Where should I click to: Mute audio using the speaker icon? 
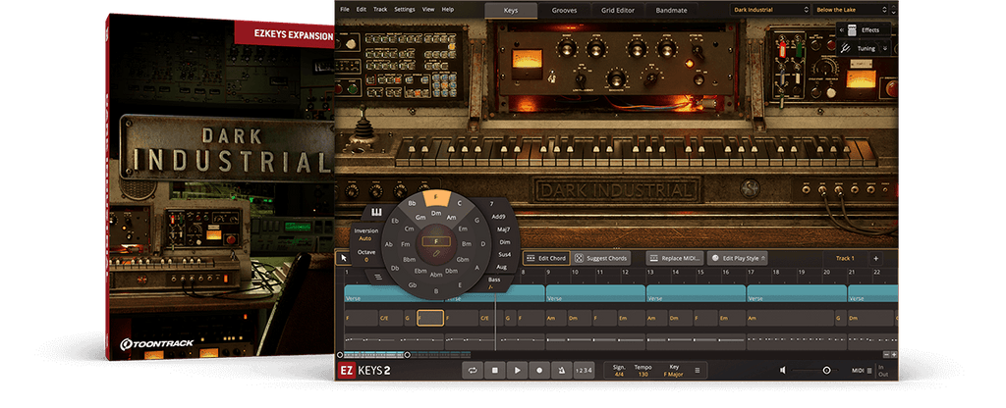[x=783, y=370]
